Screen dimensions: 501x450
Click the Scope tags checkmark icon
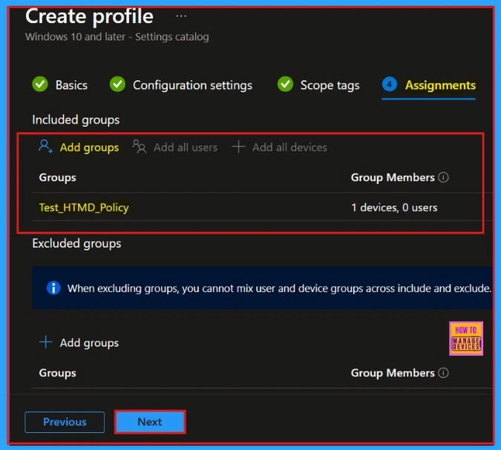point(285,85)
